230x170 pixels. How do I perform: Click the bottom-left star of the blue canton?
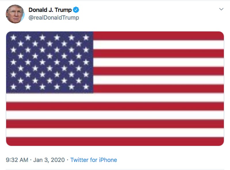tap(13, 86)
